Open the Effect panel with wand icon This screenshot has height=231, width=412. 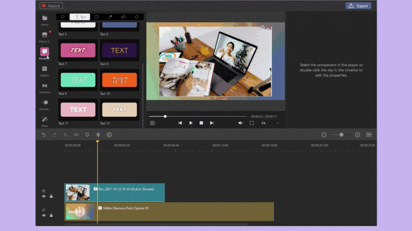point(45,122)
